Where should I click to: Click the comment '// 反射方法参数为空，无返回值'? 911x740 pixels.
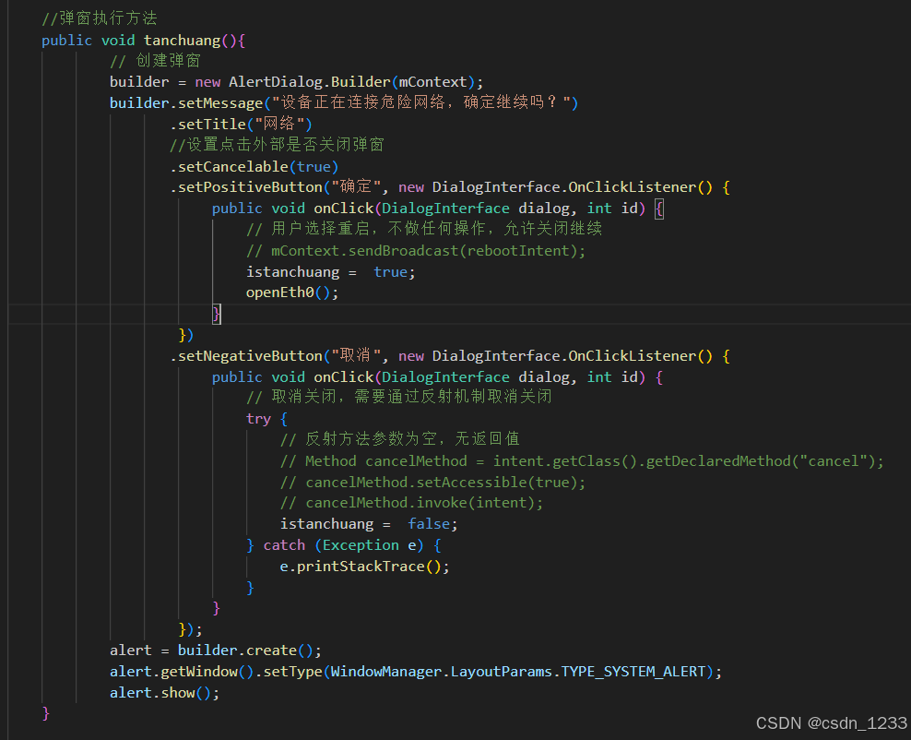coord(400,439)
